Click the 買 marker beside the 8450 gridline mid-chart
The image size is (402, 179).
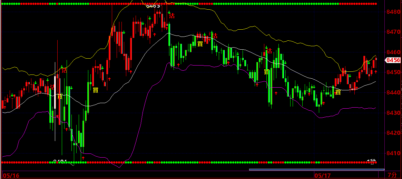click(267, 72)
